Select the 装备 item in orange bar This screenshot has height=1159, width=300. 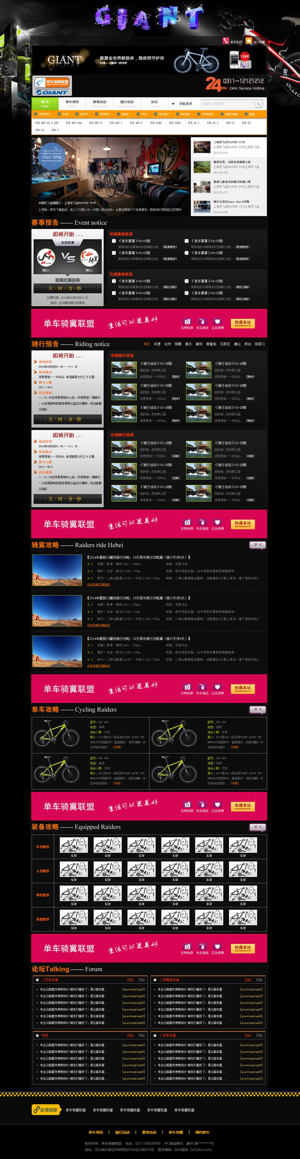click(x=250, y=114)
